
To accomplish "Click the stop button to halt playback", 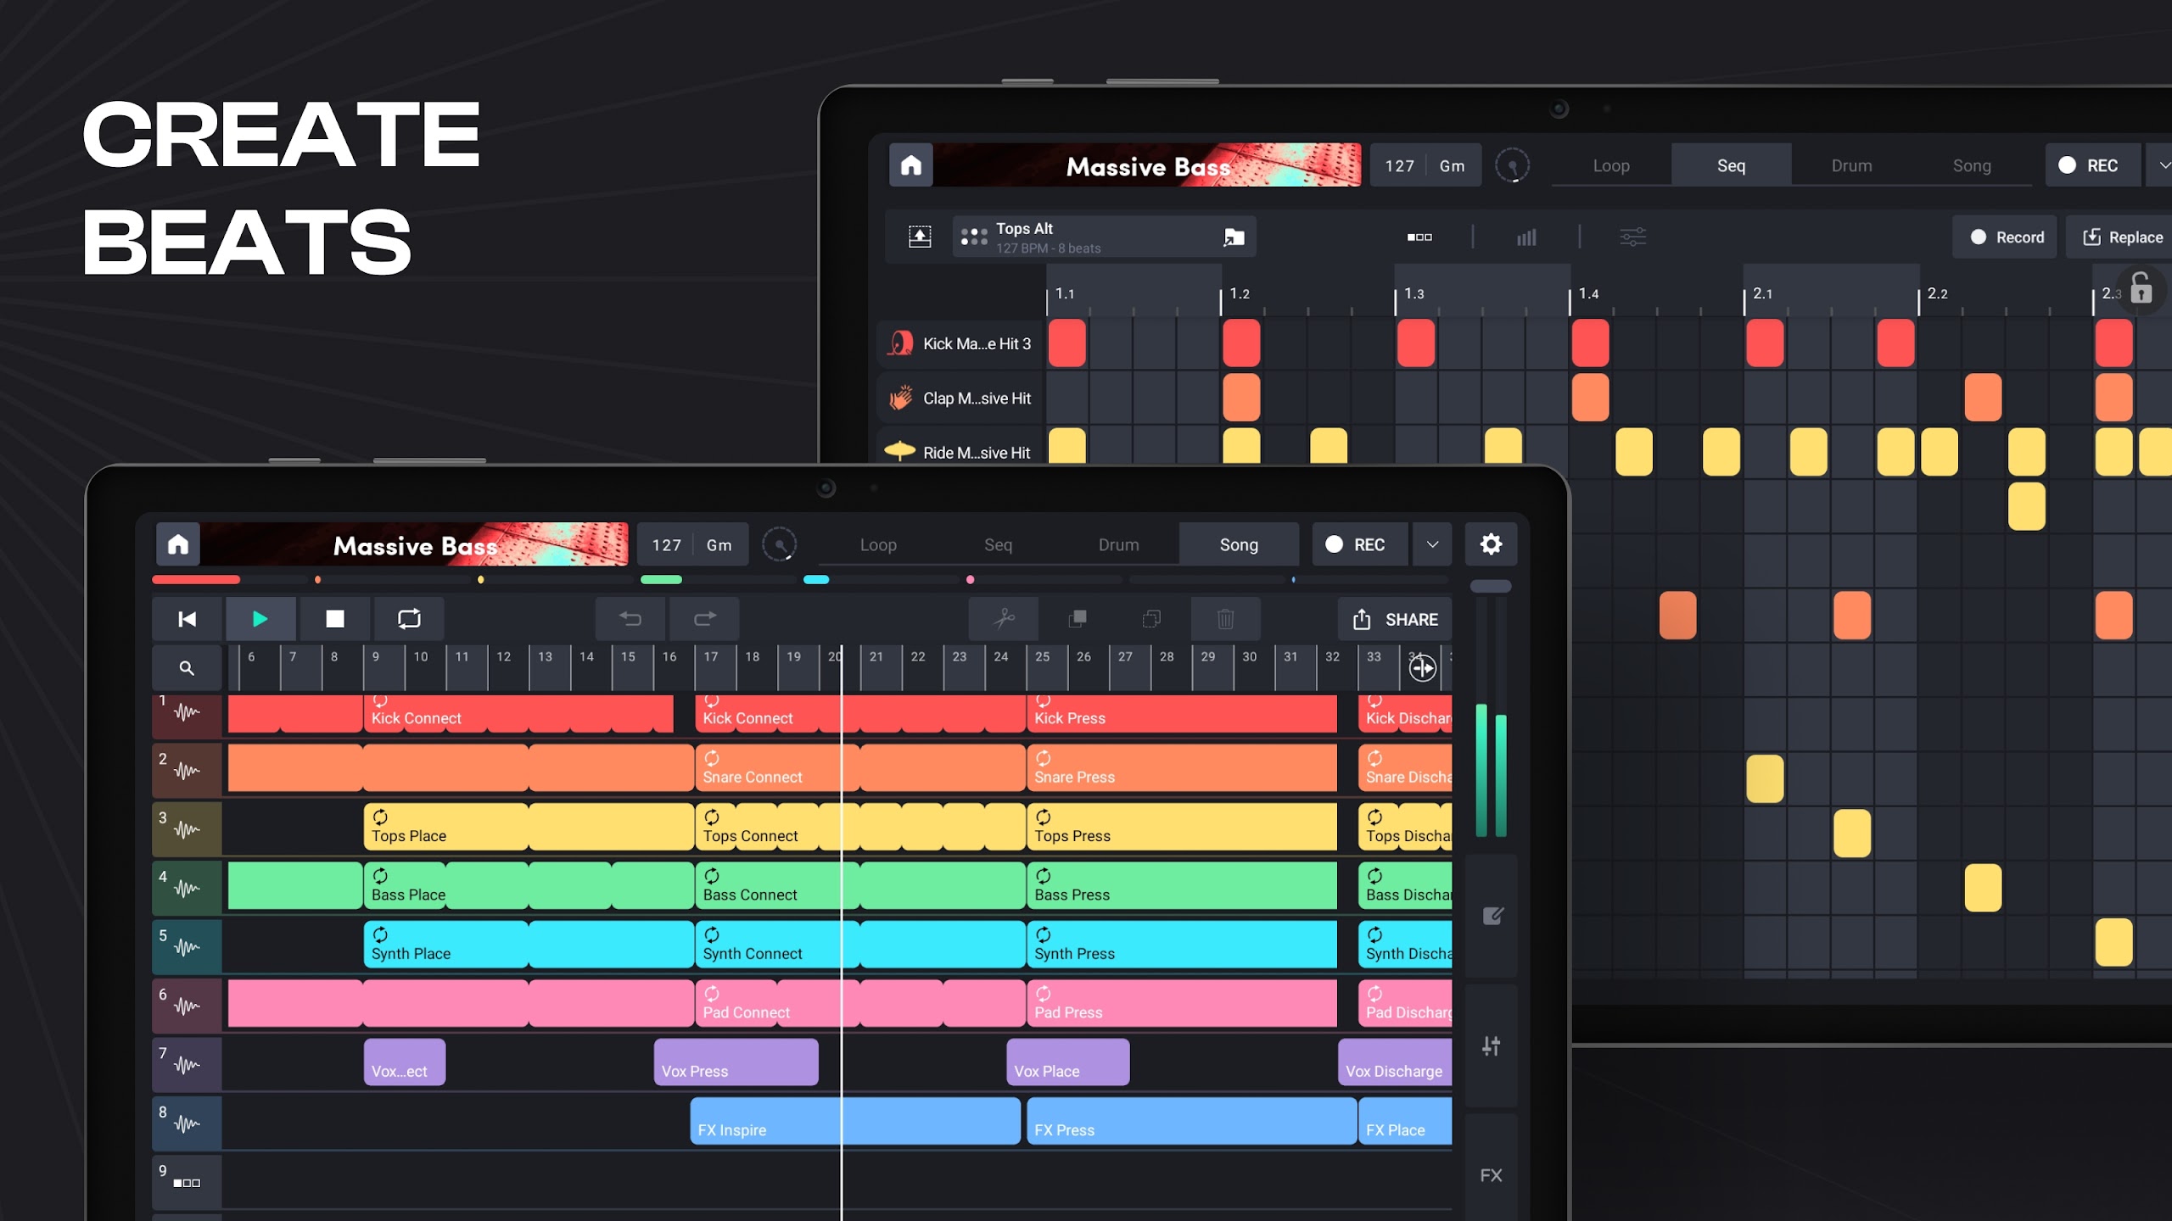I will (x=336, y=619).
